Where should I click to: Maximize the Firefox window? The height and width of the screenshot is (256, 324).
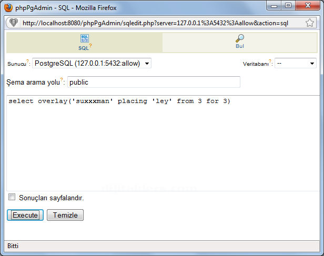point(288,6)
